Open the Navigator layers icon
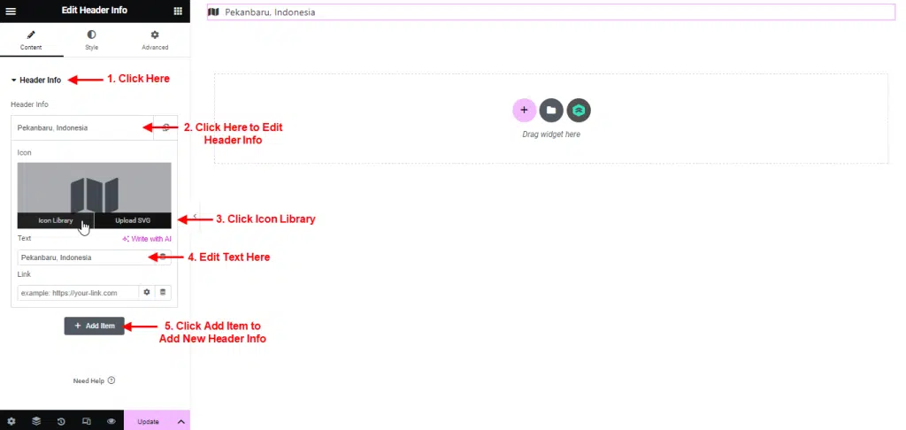The height and width of the screenshot is (430, 906). point(36,421)
